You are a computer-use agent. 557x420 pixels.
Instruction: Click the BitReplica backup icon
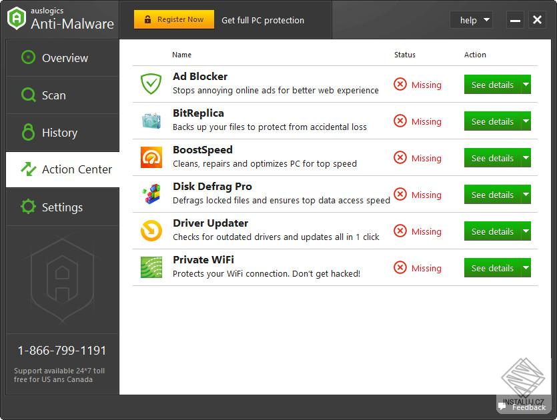pyautogui.click(x=151, y=120)
